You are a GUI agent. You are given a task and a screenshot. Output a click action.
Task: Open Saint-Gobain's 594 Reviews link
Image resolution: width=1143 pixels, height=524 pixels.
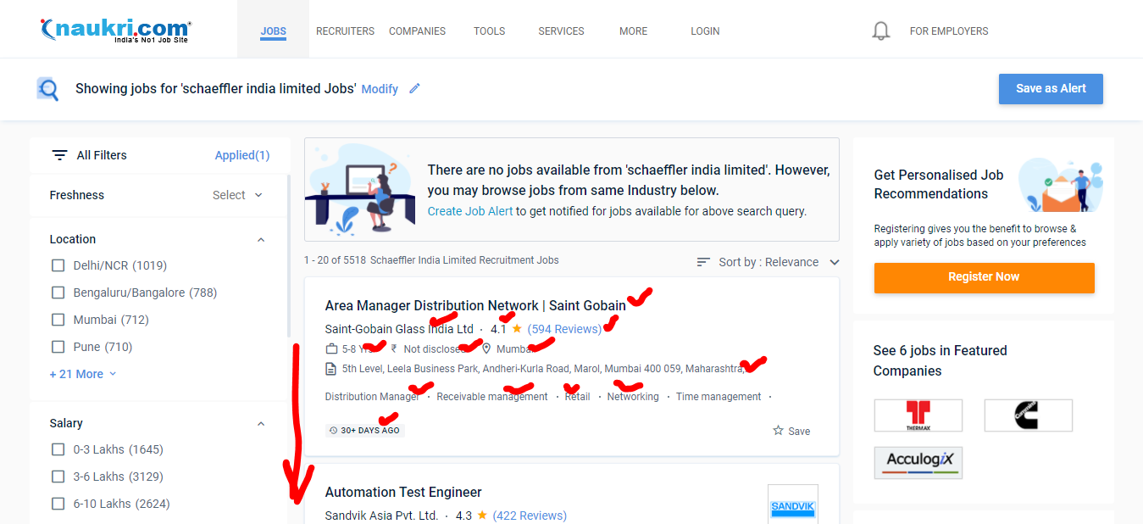pos(564,329)
